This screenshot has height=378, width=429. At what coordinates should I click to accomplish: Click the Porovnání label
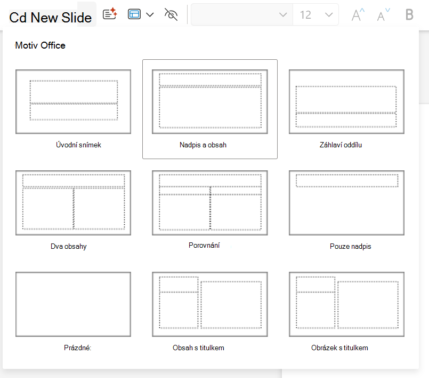click(x=204, y=245)
